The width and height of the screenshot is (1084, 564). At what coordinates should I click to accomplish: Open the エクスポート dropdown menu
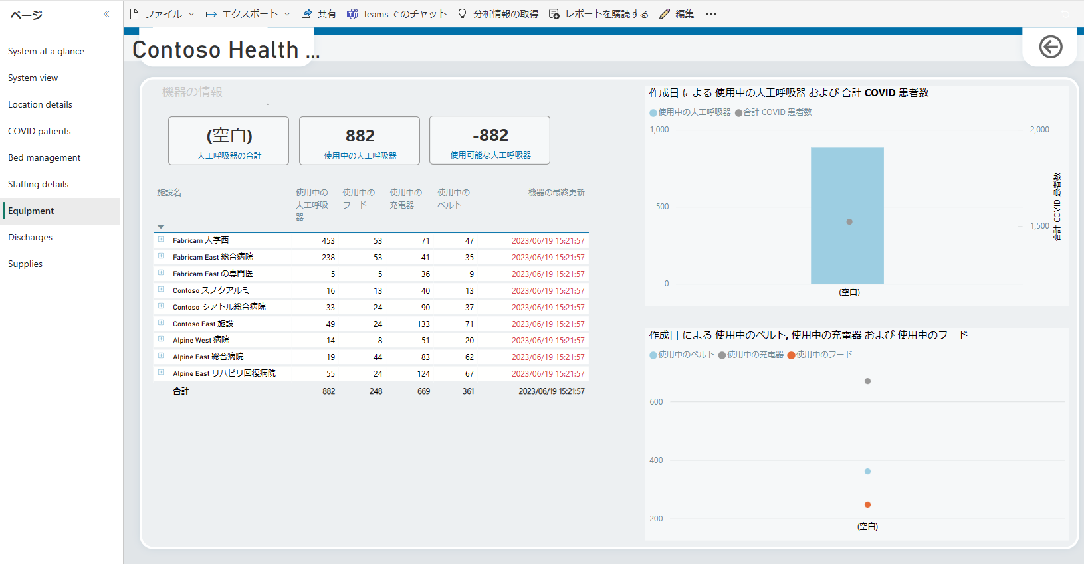248,14
